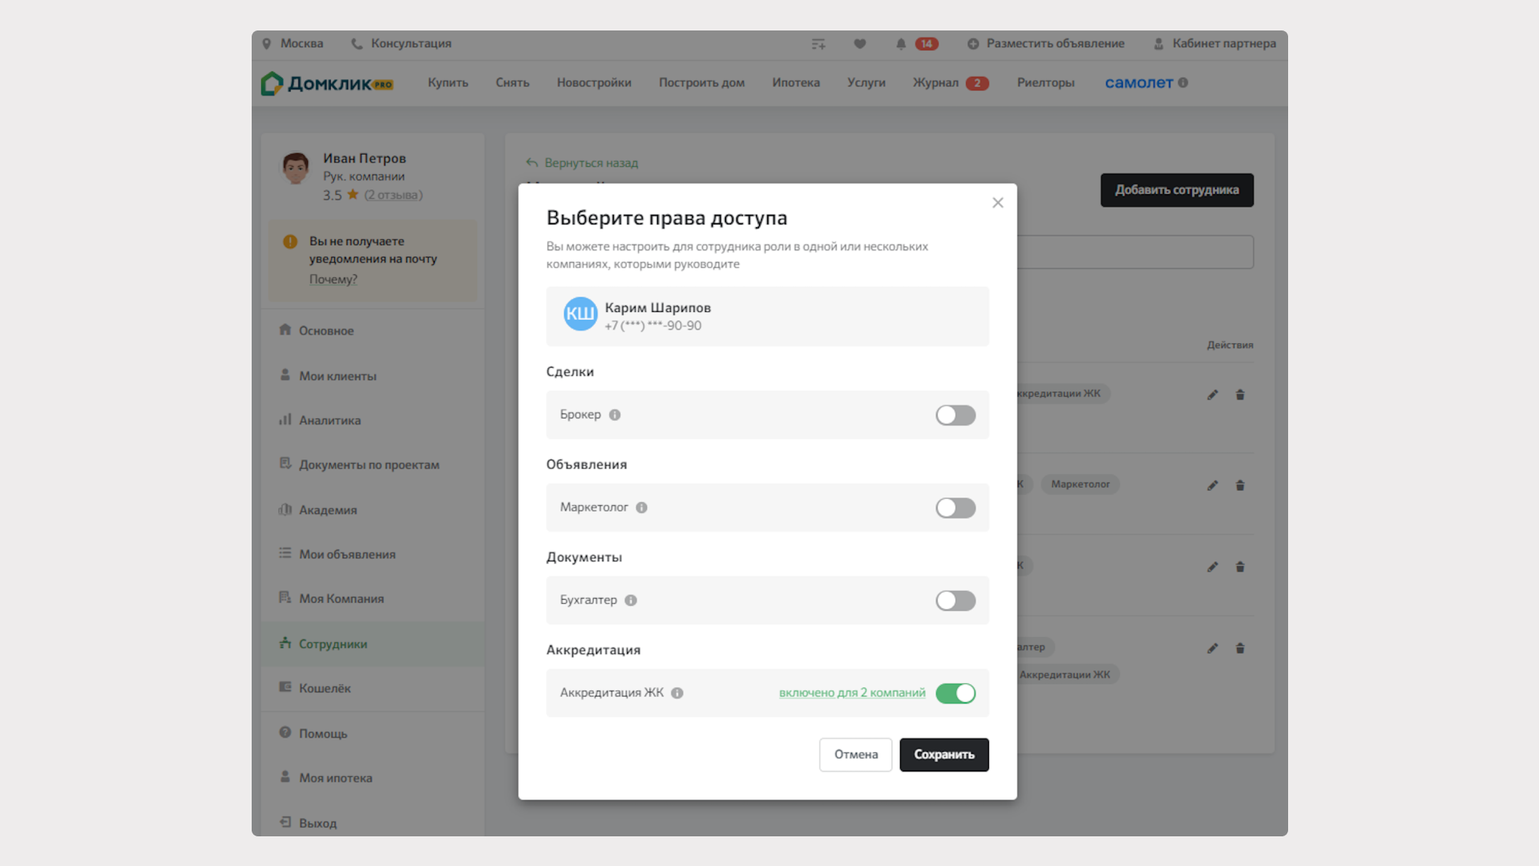
Task: Open the Купить menu item
Action: pyautogui.click(x=448, y=83)
